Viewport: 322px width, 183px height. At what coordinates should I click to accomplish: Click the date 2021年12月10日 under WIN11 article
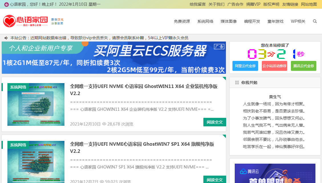(x=85, y=124)
